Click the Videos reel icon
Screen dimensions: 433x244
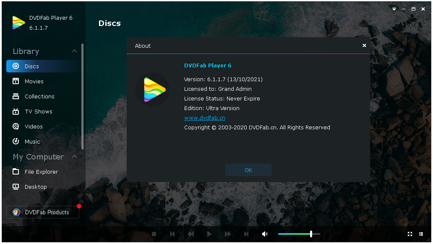pos(16,126)
